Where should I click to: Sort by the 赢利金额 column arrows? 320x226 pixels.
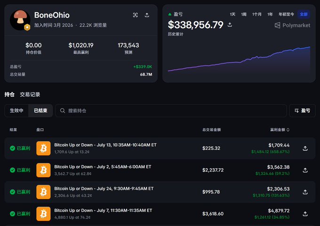coord(288,130)
